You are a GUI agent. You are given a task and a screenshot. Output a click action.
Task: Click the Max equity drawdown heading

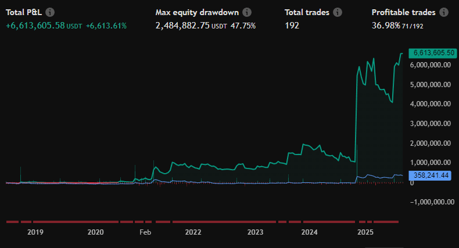click(197, 12)
